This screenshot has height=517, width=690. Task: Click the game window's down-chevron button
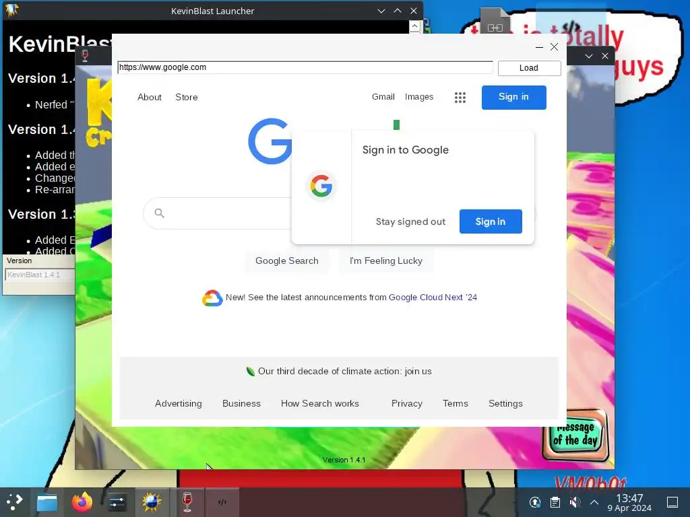pyautogui.click(x=589, y=56)
